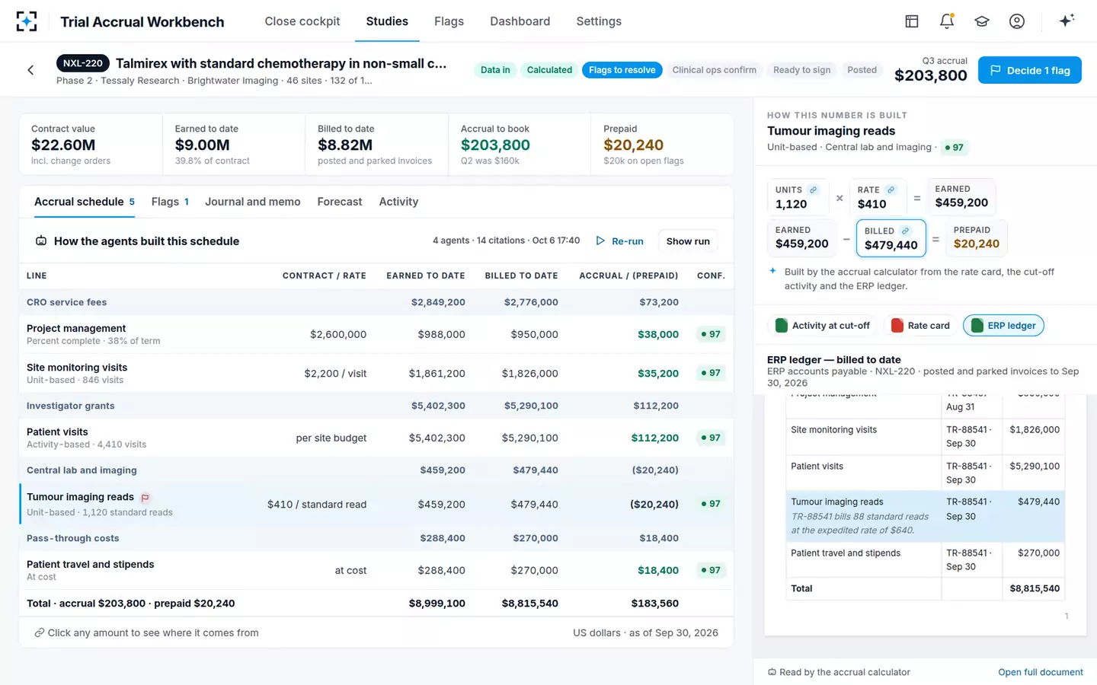Click the link icon next to RATE
Image resolution: width=1097 pixels, height=685 pixels.
pos(891,190)
